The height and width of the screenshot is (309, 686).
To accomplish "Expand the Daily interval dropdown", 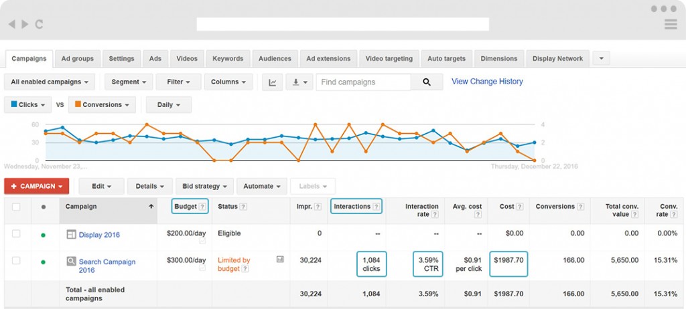I will coord(169,105).
